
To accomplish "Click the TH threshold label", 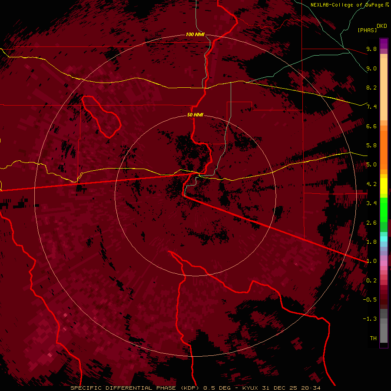I will pyautogui.click(x=373, y=338).
